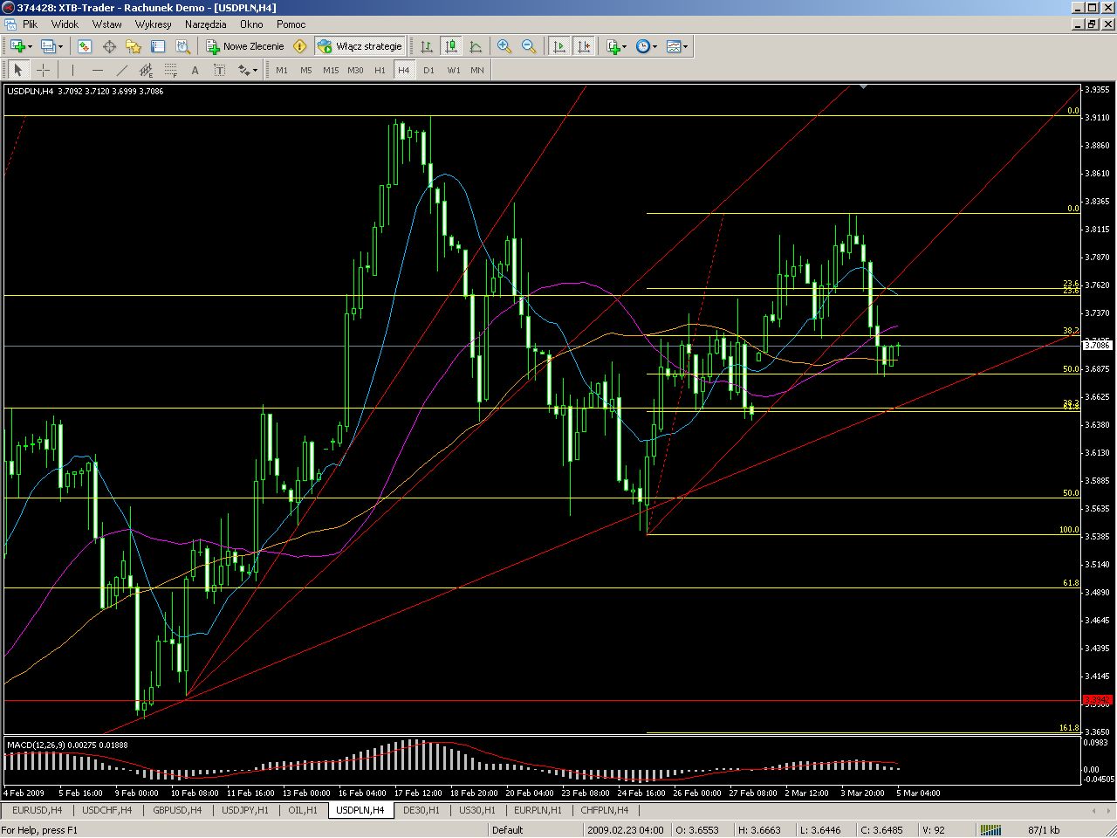Open the Pomoc menu
1117x838 pixels.
(291, 24)
